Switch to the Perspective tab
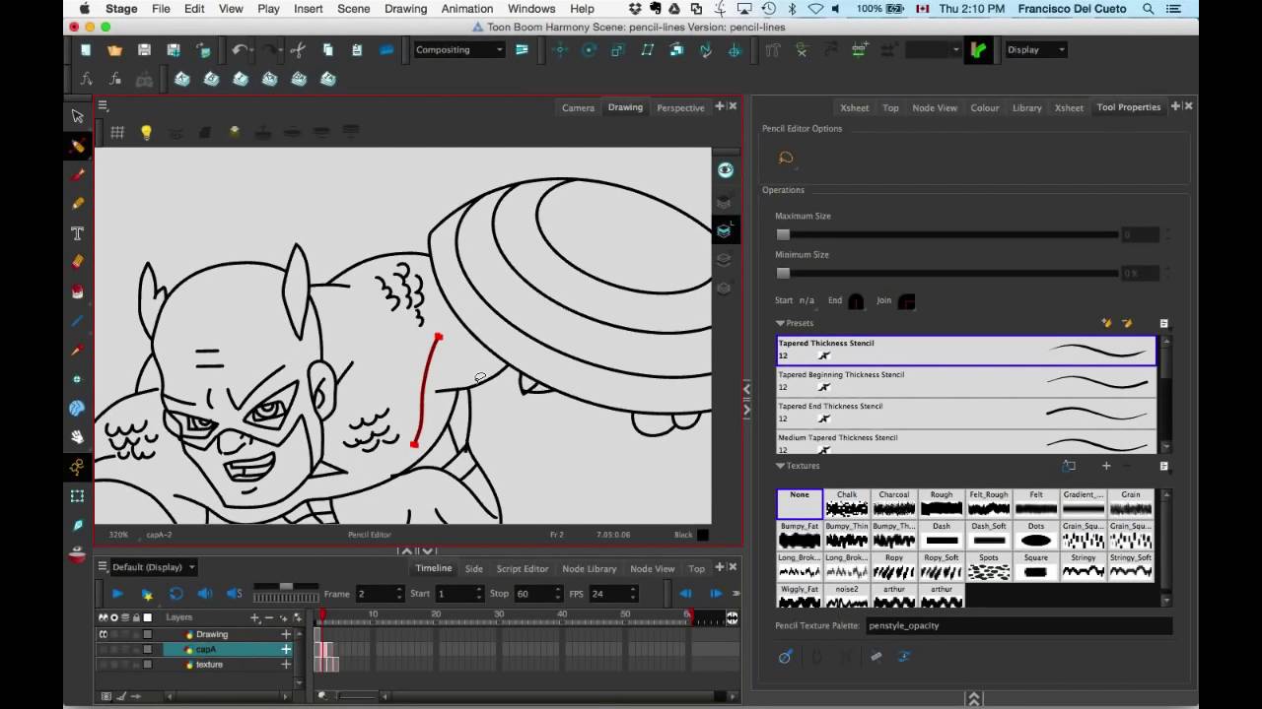Screen dimensions: 1262x709 point(680,107)
